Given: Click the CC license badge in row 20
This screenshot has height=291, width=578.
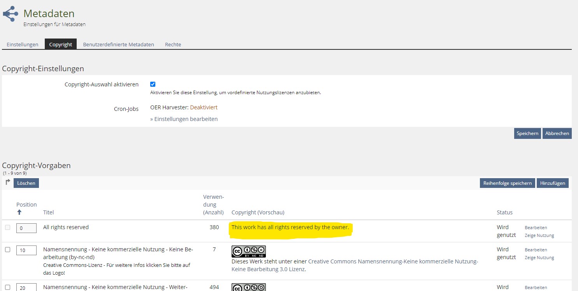Looking at the screenshot, I should (248, 287).
